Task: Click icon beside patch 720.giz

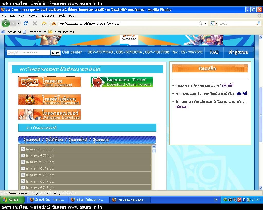Action: click(23, 162)
